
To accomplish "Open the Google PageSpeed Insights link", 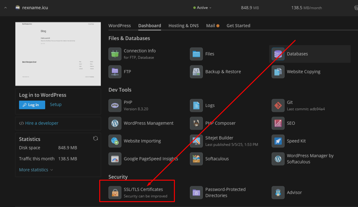I will (x=151, y=159).
